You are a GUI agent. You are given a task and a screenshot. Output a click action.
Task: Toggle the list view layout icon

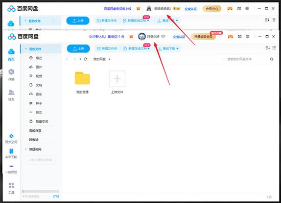(274, 48)
